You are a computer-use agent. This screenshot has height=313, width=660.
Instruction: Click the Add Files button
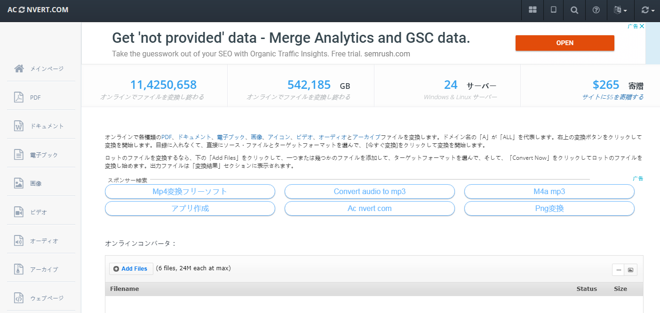coord(131,269)
